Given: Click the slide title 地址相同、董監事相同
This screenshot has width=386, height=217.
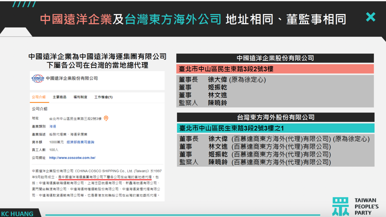Looking at the screenshot, I should coord(286,19).
